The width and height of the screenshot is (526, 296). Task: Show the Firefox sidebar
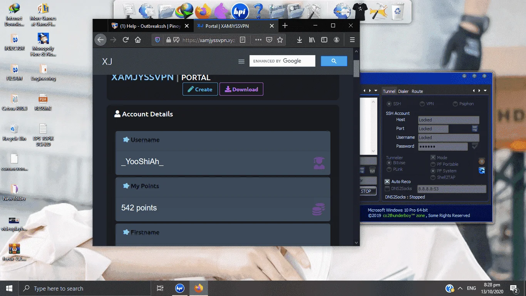[324, 40]
